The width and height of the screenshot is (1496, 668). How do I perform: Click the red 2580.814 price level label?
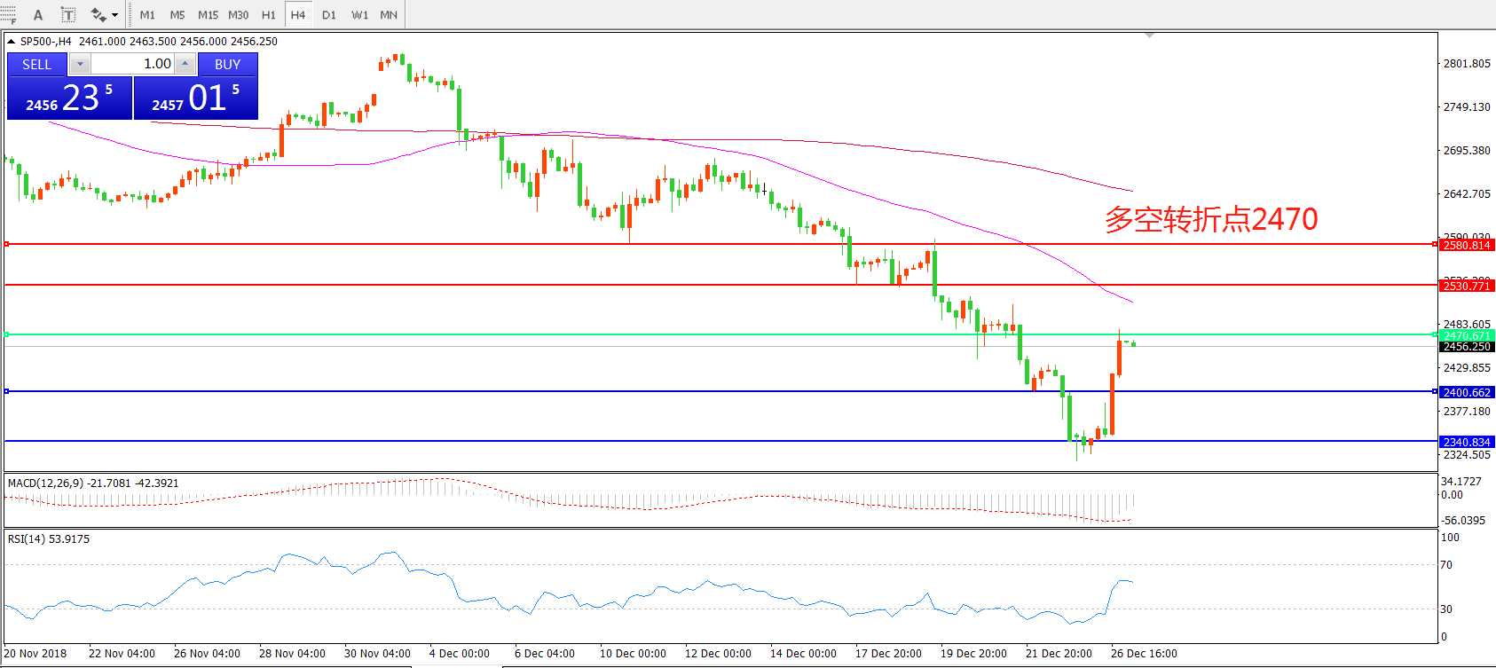point(1466,245)
